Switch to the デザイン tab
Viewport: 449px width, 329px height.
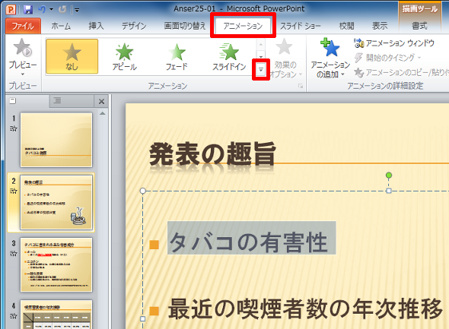134,26
